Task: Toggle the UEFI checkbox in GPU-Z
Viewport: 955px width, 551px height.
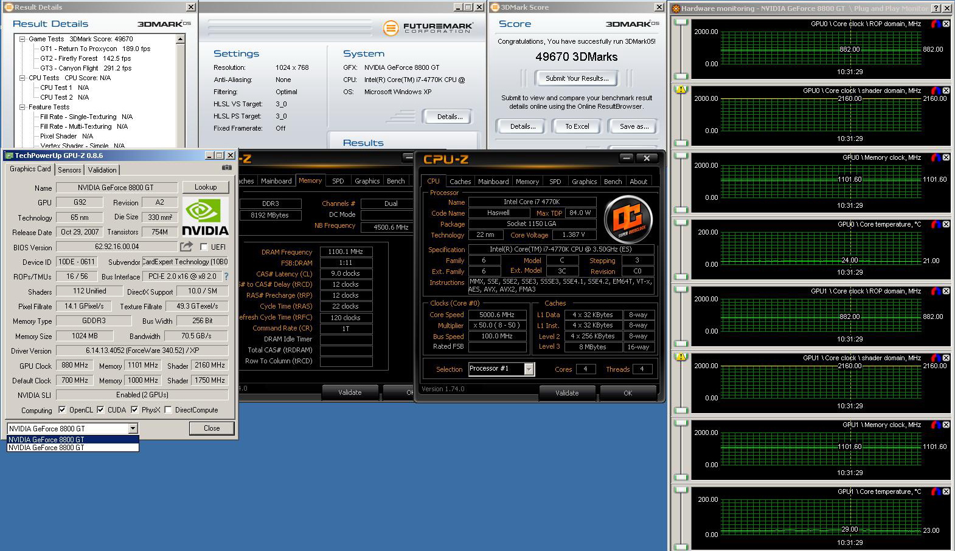Action: tap(204, 247)
